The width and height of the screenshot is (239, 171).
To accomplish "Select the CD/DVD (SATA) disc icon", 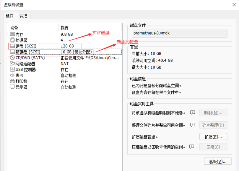I will tap(12, 58).
